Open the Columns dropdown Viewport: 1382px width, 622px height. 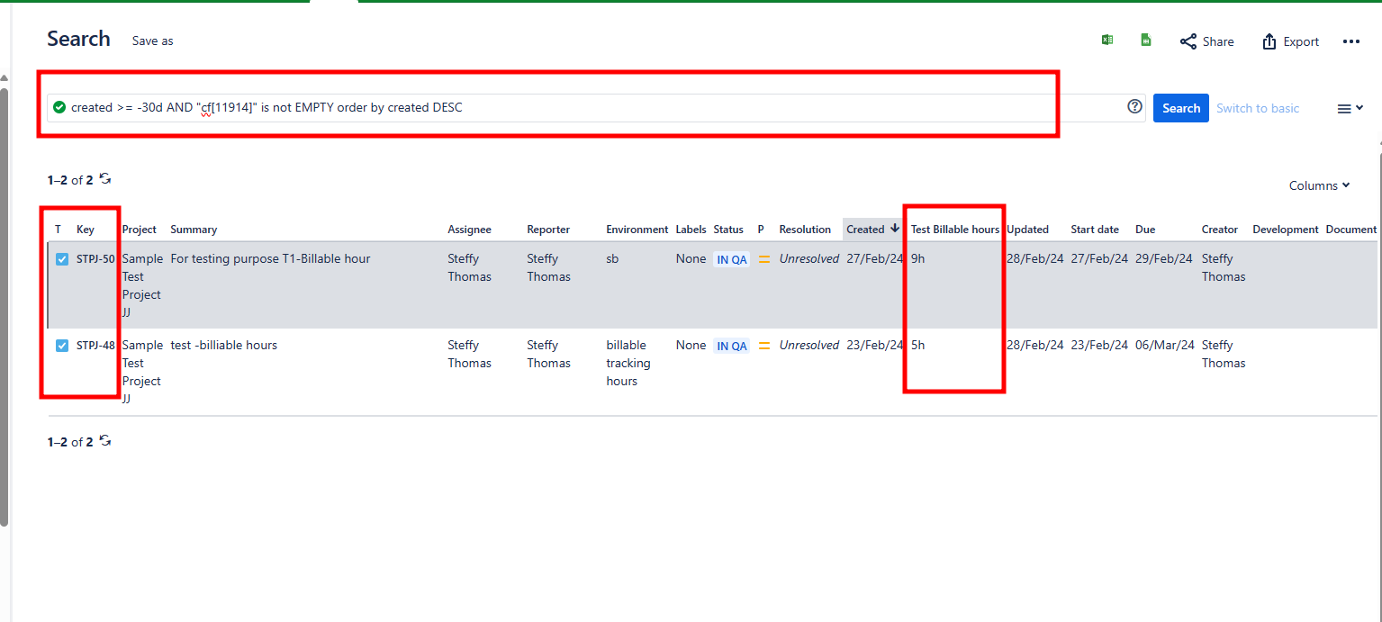click(1319, 185)
